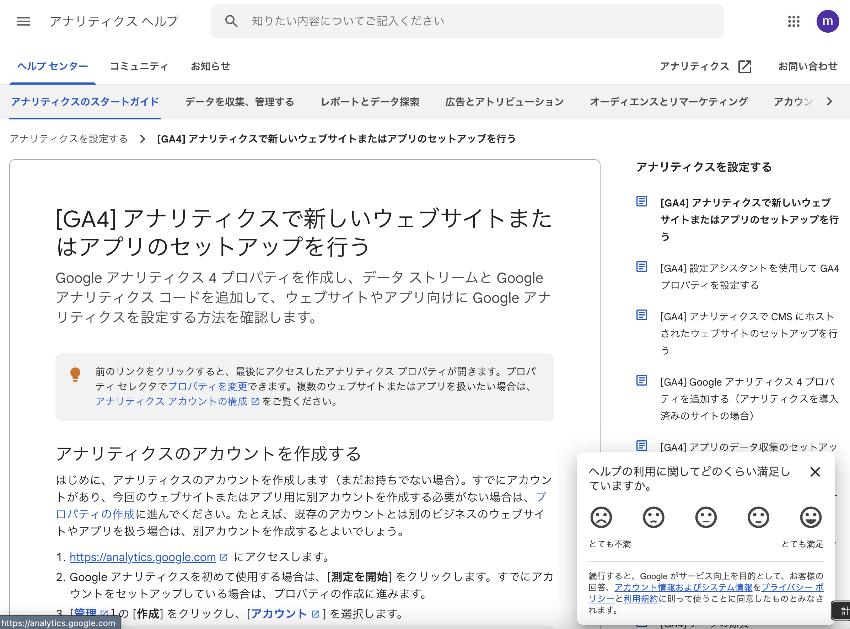Go to アナリティクスを設定する breadcrumb
The width and height of the screenshot is (850, 629).
pyautogui.click(x=69, y=139)
